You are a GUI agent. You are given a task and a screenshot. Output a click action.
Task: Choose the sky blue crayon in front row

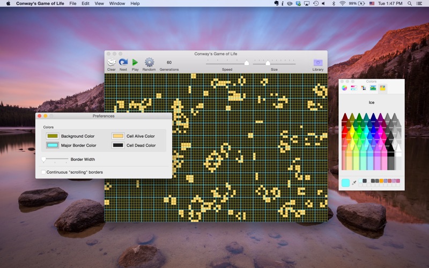(x=370, y=156)
